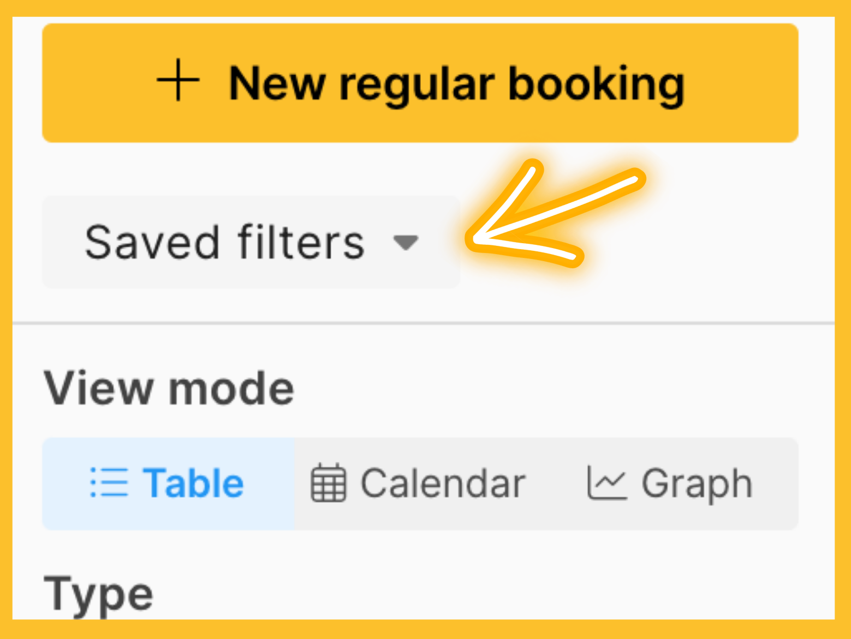Click the Type section heading
The image size is (851, 639).
click(x=98, y=595)
